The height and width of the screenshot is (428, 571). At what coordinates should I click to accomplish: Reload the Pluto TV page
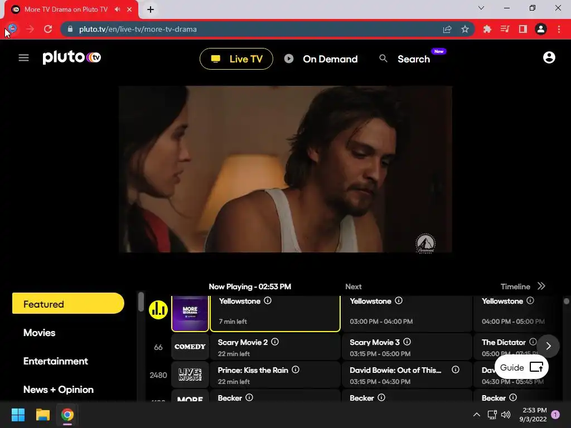coord(48,29)
